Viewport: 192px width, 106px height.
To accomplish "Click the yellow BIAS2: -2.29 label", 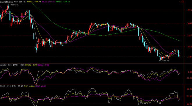I will [x=31, y=65].
